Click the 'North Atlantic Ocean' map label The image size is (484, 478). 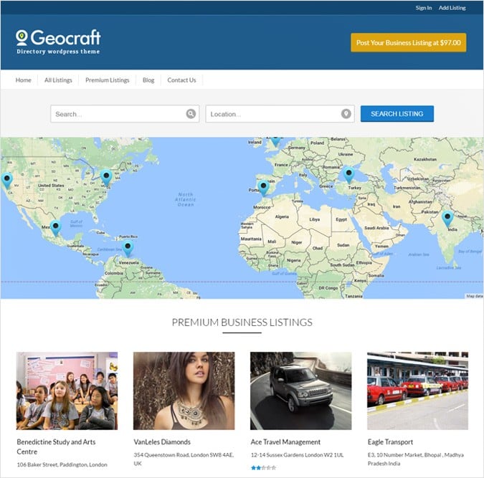pos(186,199)
